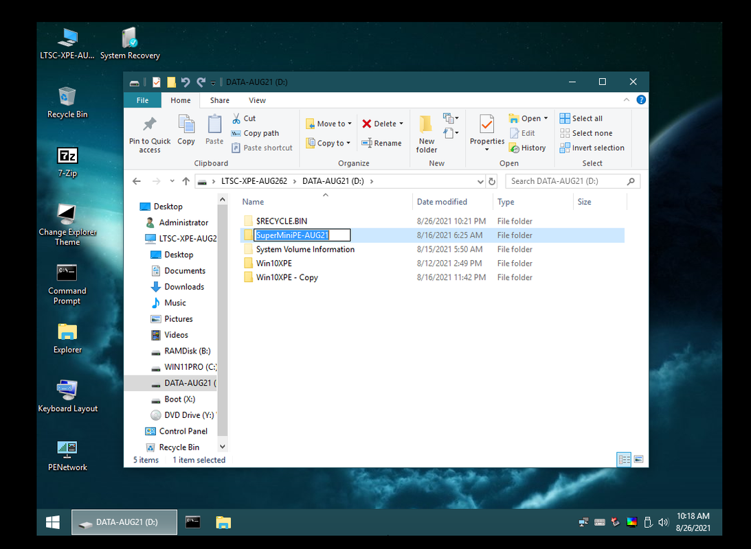Screen dimensions: 751x549
Task: Click Copy path in Clipboard group
Action: [x=255, y=133]
